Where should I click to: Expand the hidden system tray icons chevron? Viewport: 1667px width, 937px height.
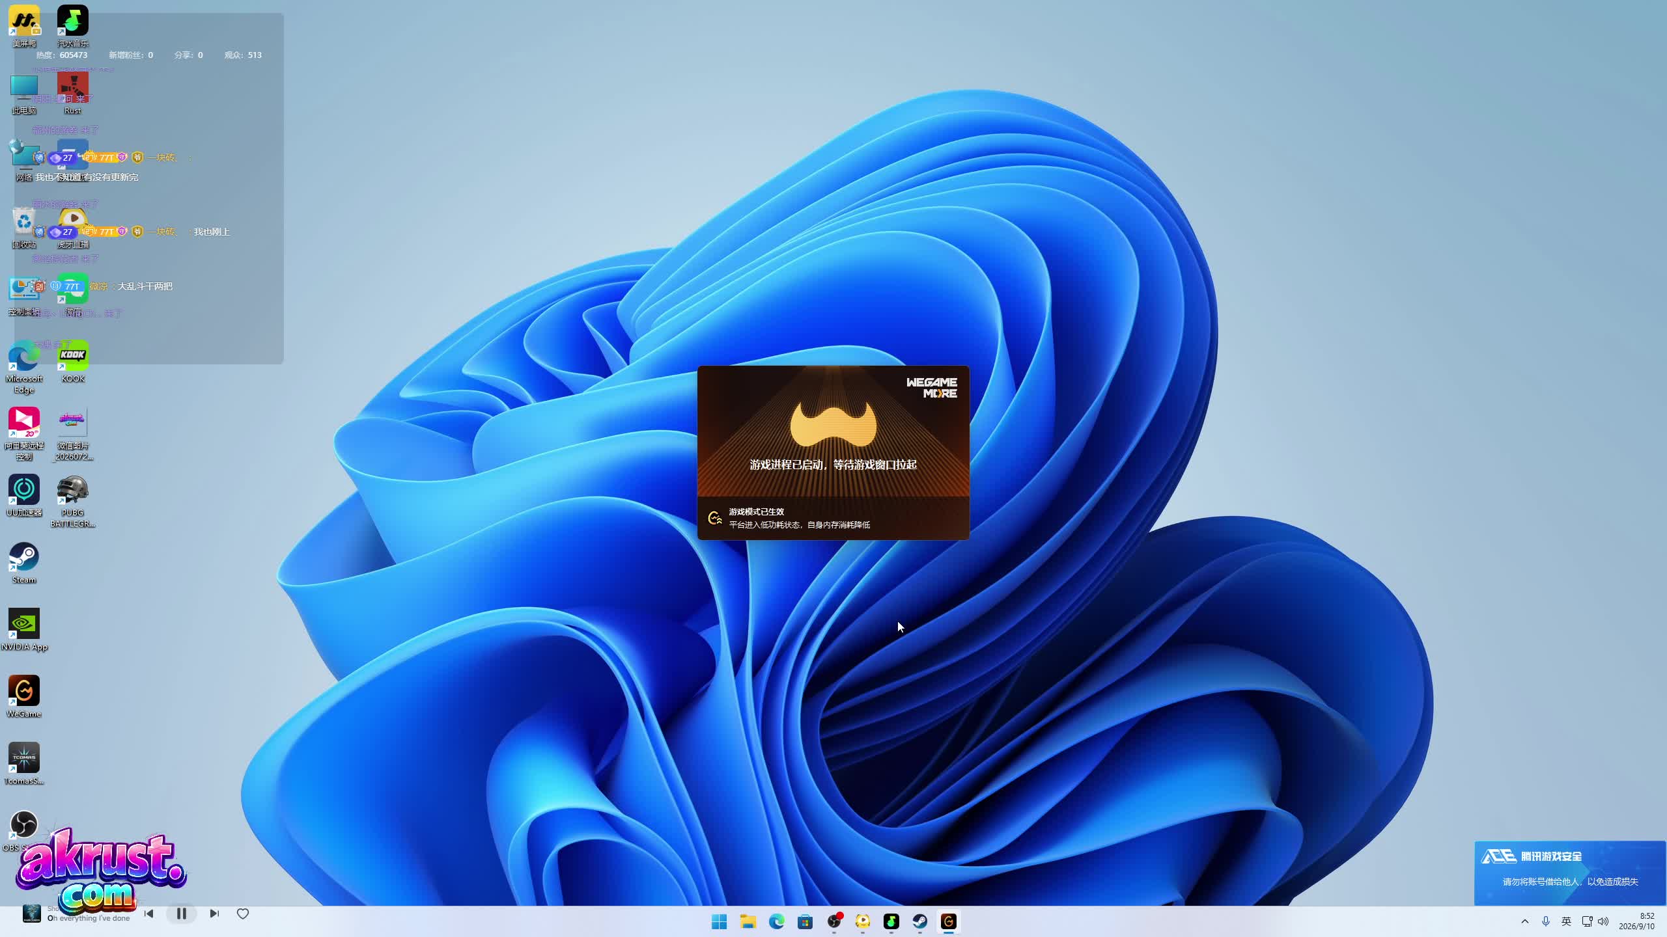1524,921
